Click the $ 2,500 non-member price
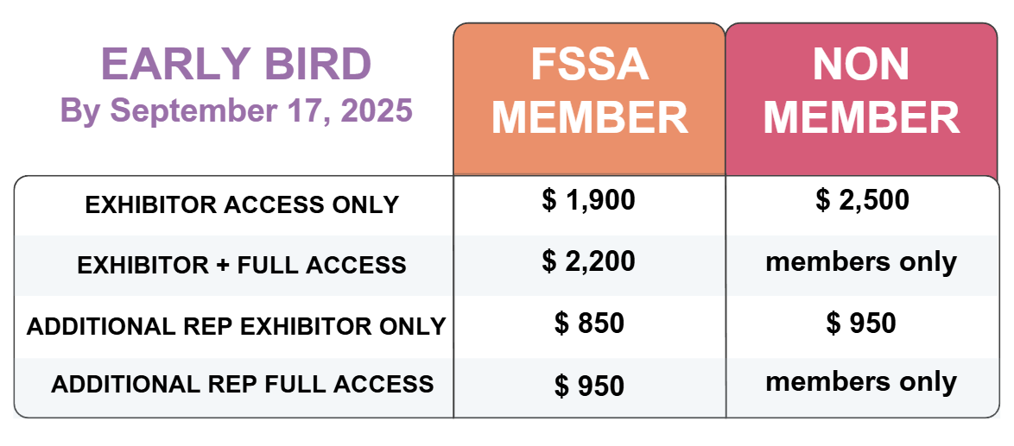The image size is (1014, 446). click(862, 201)
